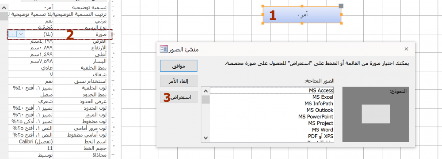
Task: Click the builder button in صورة row
Action: [x=12, y=34]
